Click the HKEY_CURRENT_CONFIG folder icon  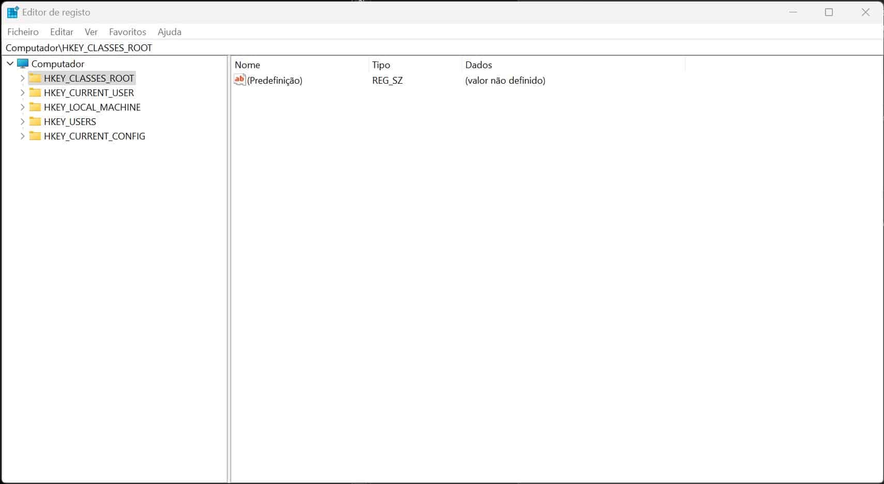tap(35, 136)
